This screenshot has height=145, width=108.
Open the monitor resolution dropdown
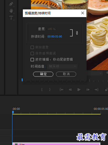95,73
